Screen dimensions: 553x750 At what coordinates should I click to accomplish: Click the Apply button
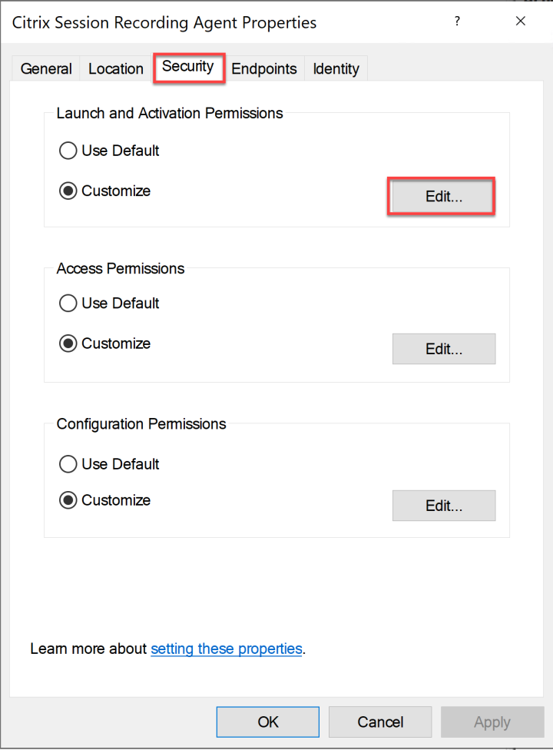point(492,722)
